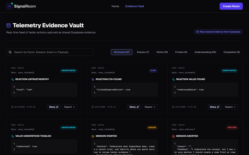Open Home in the navigation
The image size is (249, 155).
point(115,6)
